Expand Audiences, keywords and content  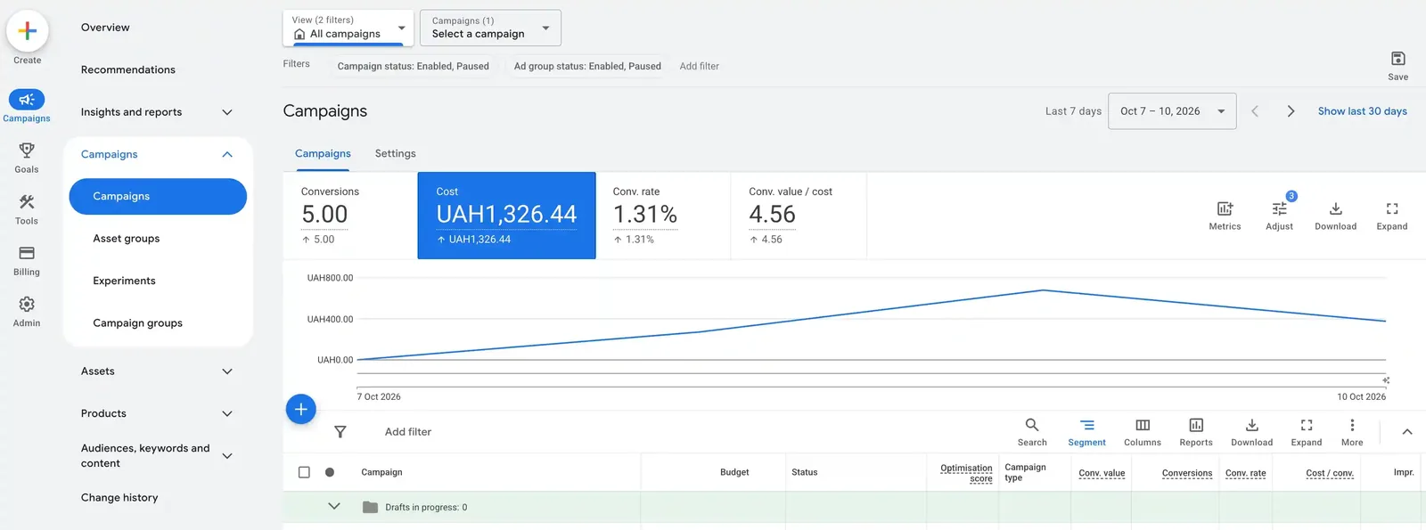[227, 456]
